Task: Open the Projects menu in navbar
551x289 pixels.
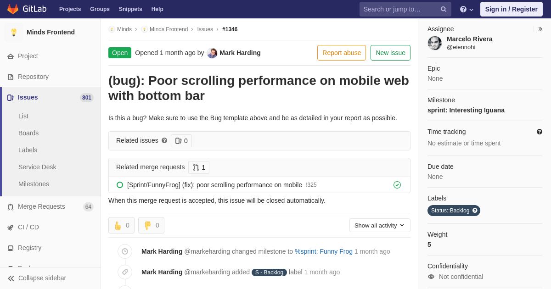Action: tap(70, 9)
